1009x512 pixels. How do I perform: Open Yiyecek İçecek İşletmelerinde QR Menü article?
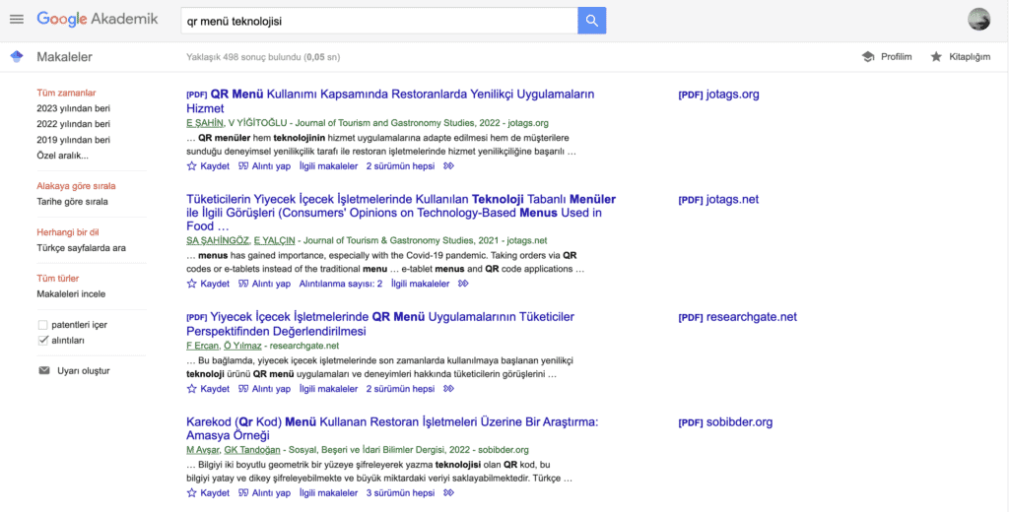click(380, 324)
